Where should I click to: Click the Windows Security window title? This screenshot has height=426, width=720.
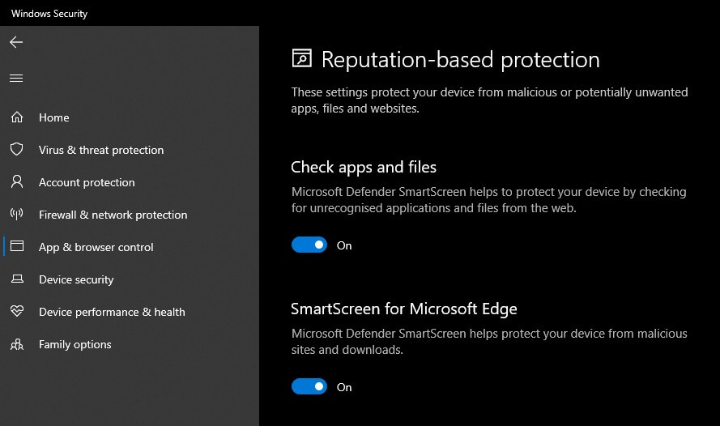(49, 13)
